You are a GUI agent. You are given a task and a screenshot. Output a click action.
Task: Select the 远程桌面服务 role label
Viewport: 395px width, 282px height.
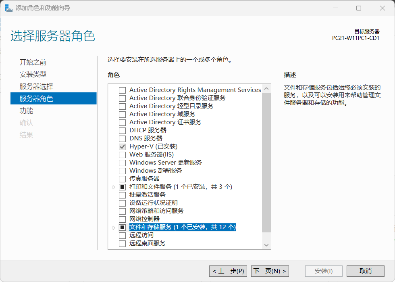pos(148,243)
